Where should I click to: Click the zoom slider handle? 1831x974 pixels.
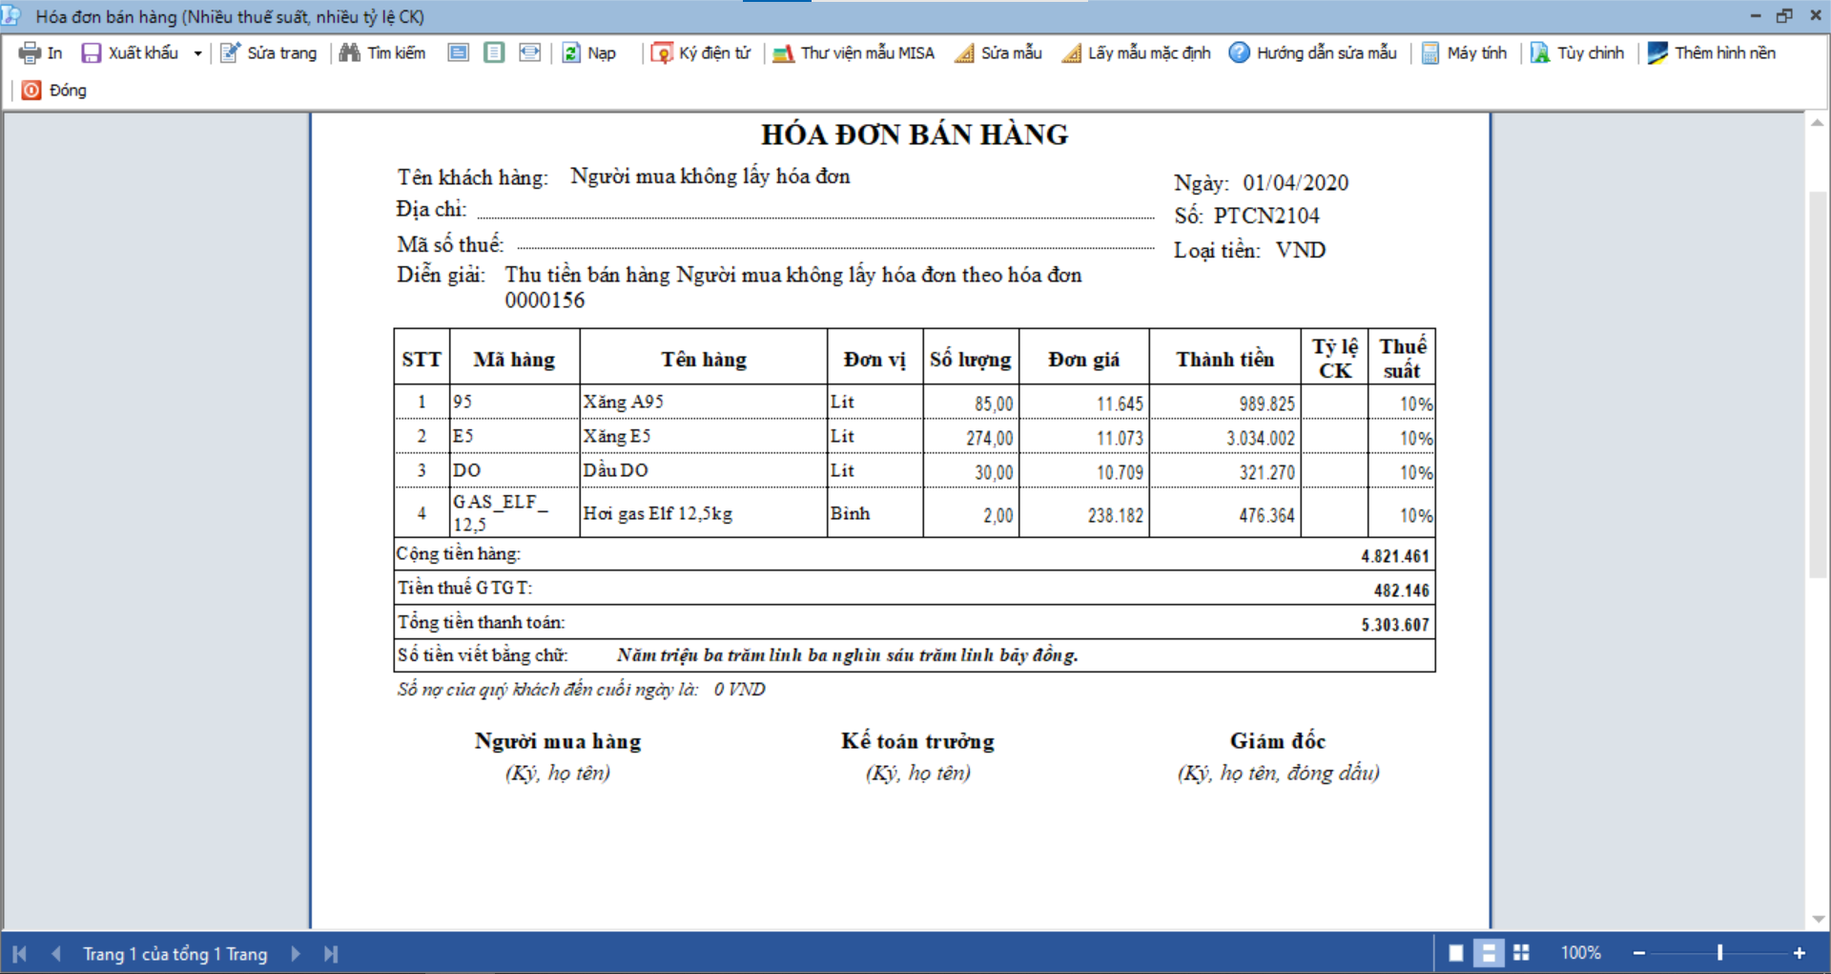1719,953
